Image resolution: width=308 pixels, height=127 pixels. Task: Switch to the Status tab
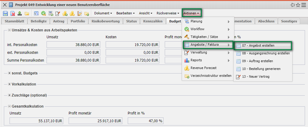[x=131, y=21]
